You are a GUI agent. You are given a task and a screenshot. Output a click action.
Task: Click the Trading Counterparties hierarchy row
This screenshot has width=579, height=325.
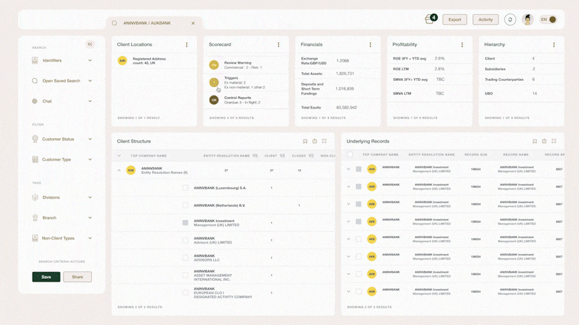click(x=521, y=79)
